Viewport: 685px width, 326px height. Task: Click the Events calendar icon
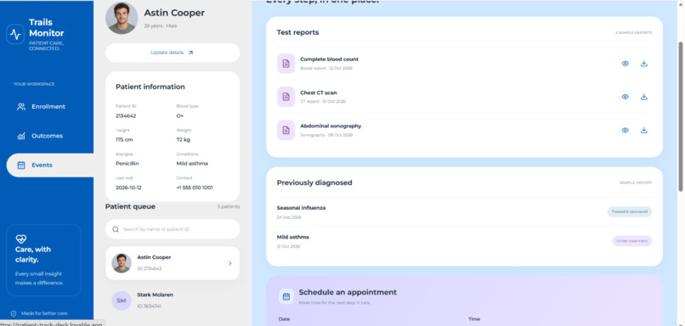(21, 165)
